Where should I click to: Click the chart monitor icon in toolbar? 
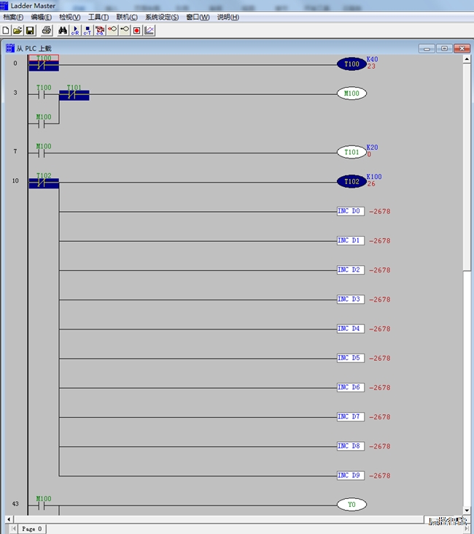click(x=149, y=31)
